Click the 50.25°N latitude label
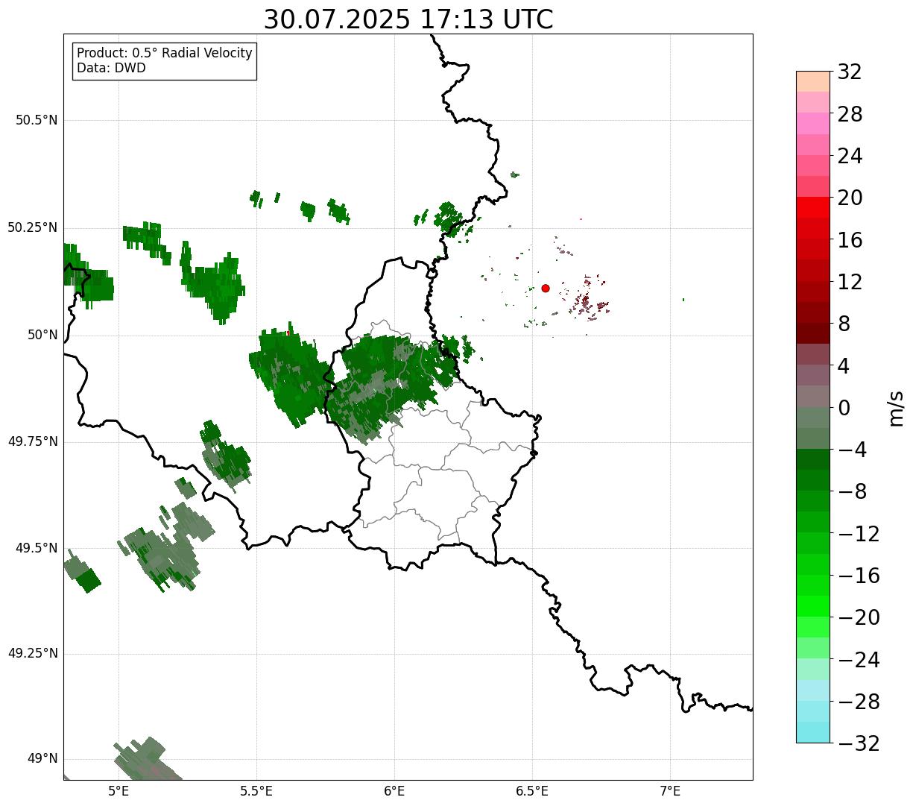This screenshot has width=913, height=806. (x=32, y=228)
